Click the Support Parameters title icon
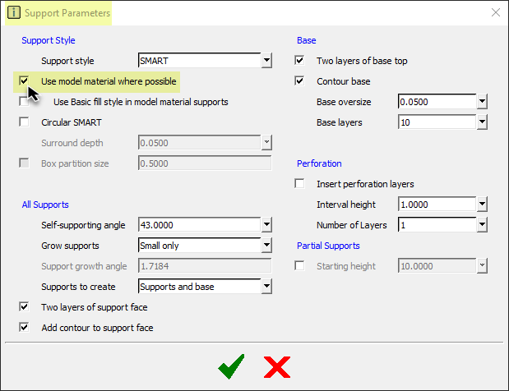This screenshot has width=509, height=391. pyautogui.click(x=13, y=13)
